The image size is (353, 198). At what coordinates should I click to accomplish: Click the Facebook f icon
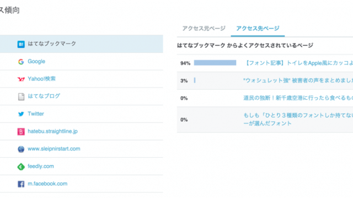[21, 184]
